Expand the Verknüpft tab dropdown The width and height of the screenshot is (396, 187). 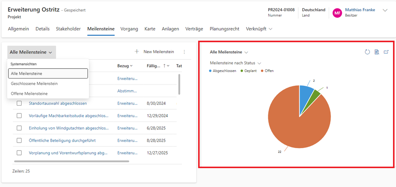click(259, 29)
